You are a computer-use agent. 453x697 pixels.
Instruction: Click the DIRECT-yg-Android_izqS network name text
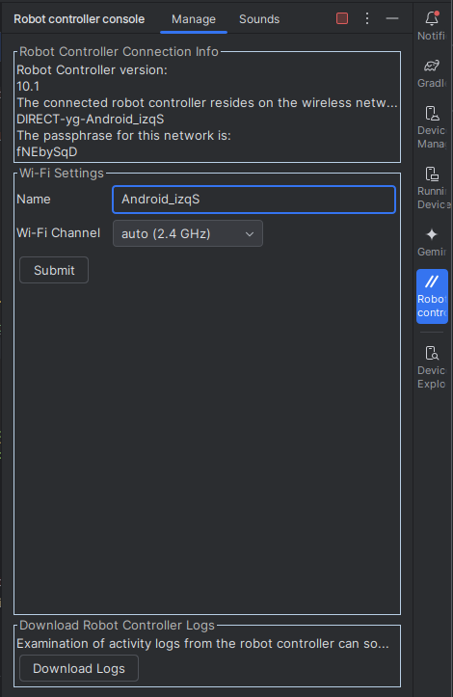click(91, 120)
